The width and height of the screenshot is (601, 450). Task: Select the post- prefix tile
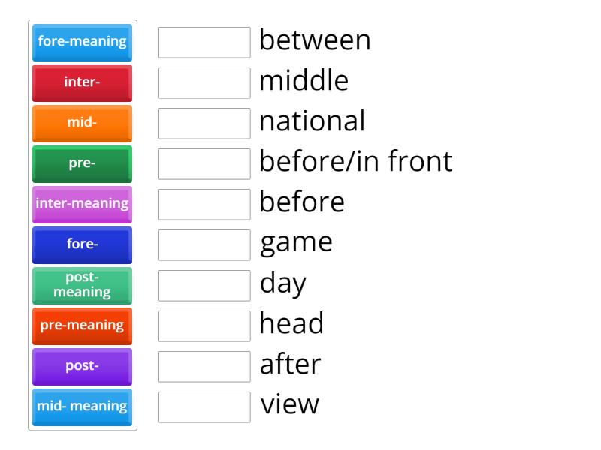[81, 367]
